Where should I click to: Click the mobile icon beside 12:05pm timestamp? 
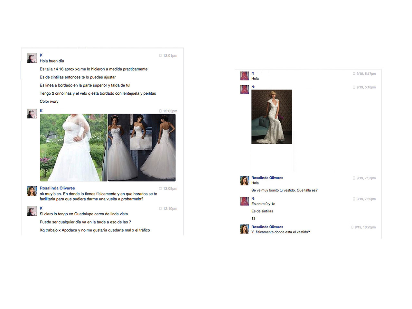pyautogui.click(x=160, y=111)
